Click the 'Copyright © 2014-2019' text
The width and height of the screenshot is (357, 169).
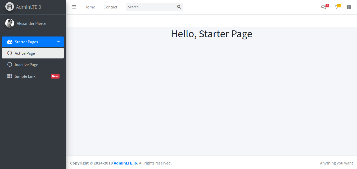pos(92,163)
